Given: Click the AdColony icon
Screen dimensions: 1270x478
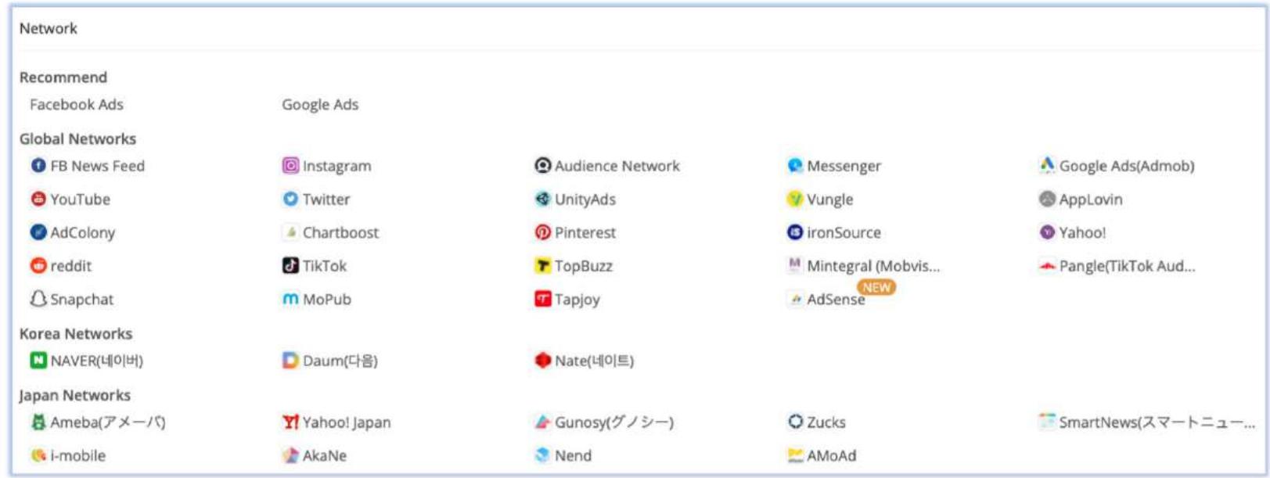Looking at the screenshot, I should (38, 232).
